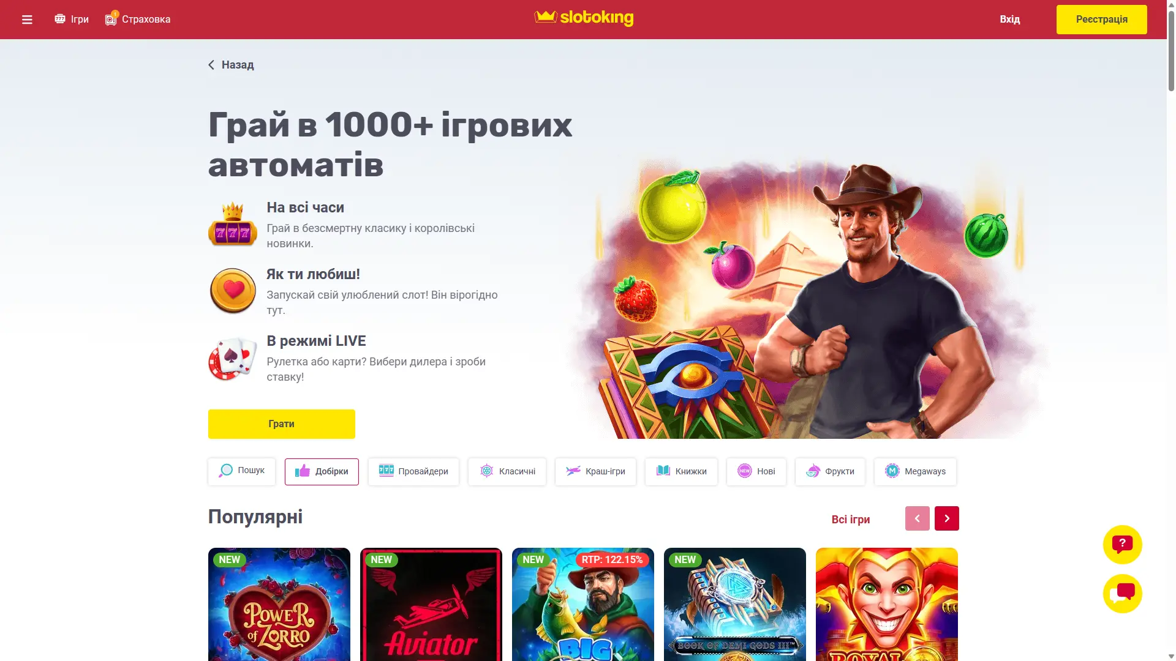The height and width of the screenshot is (661, 1176).
Task: Click the Ігри slot machine icon
Action: [60, 19]
